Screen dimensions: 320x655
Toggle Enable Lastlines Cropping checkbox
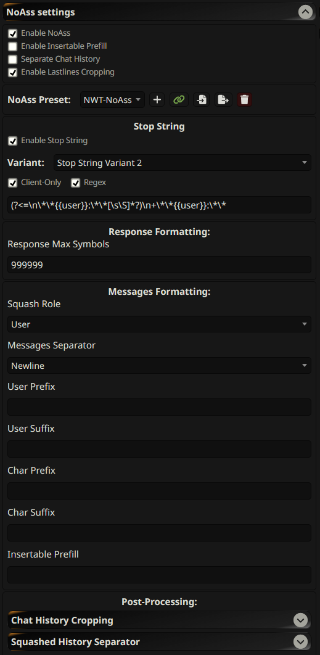pyautogui.click(x=13, y=72)
